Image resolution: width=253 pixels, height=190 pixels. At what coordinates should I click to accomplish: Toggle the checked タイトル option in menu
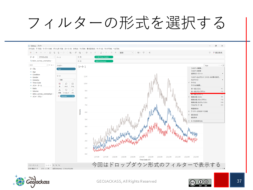point(193,83)
